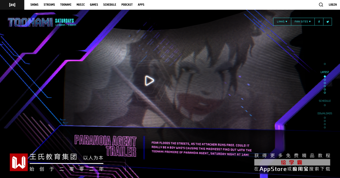Open Toonami's Twitter page icon
The image size is (340, 178).
pyautogui.click(x=328, y=22)
